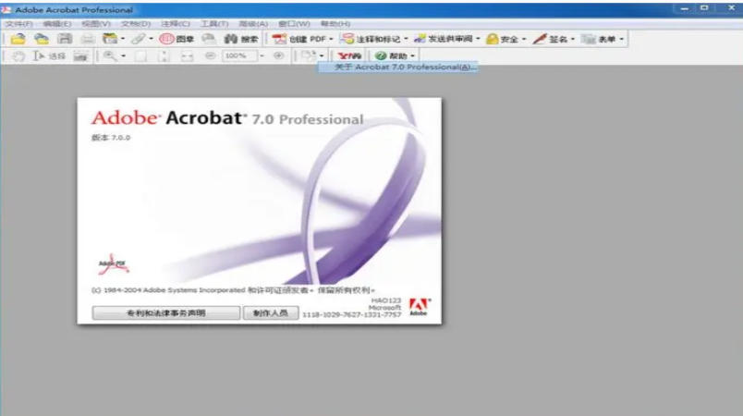Click the 搜索 binoculars search button
This screenshot has width=743, height=416.
241,39
